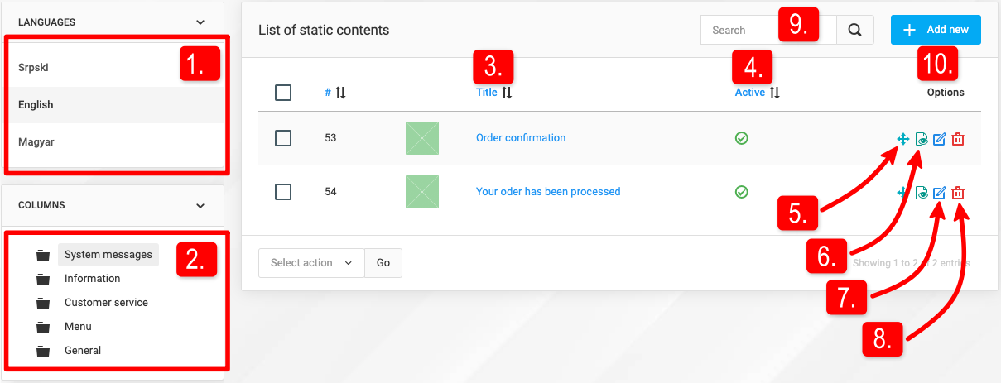Collapse the Columns panel chevron
Screen dimensions: 1001x383
click(200, 205)
